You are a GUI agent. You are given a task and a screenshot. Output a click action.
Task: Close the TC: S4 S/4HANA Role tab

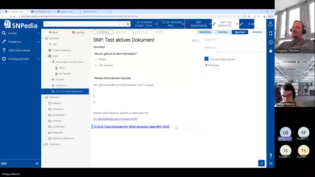tap(183, 24)
